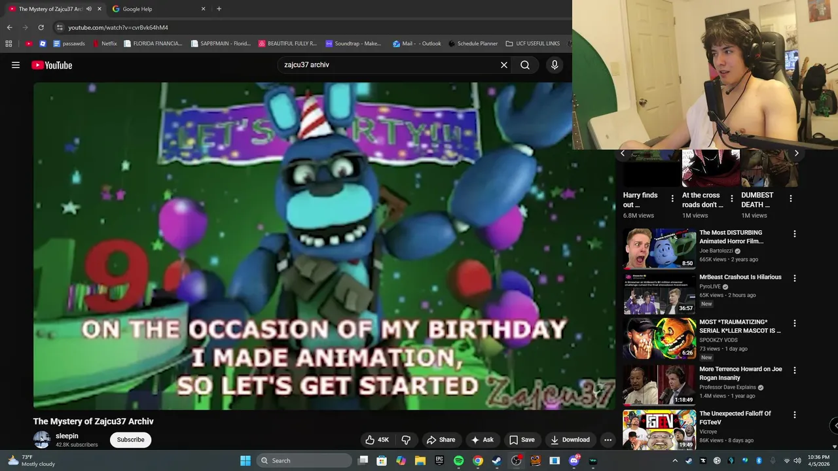Open the Netflix bookmark
Viewport: 838px width, 471px height.
105,44
